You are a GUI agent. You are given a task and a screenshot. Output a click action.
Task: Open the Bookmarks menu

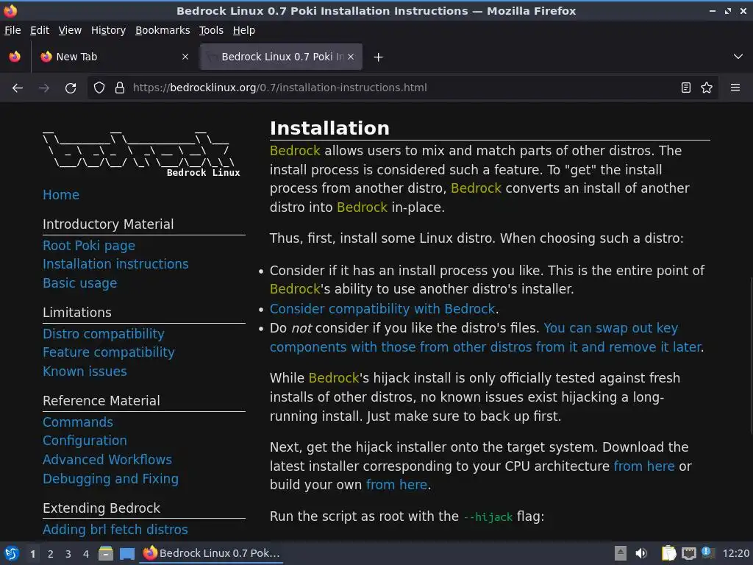[163, 30]
